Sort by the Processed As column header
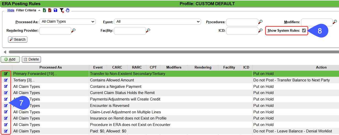The width and height of the screenshot is (339, 135). (x=51, y=67)
